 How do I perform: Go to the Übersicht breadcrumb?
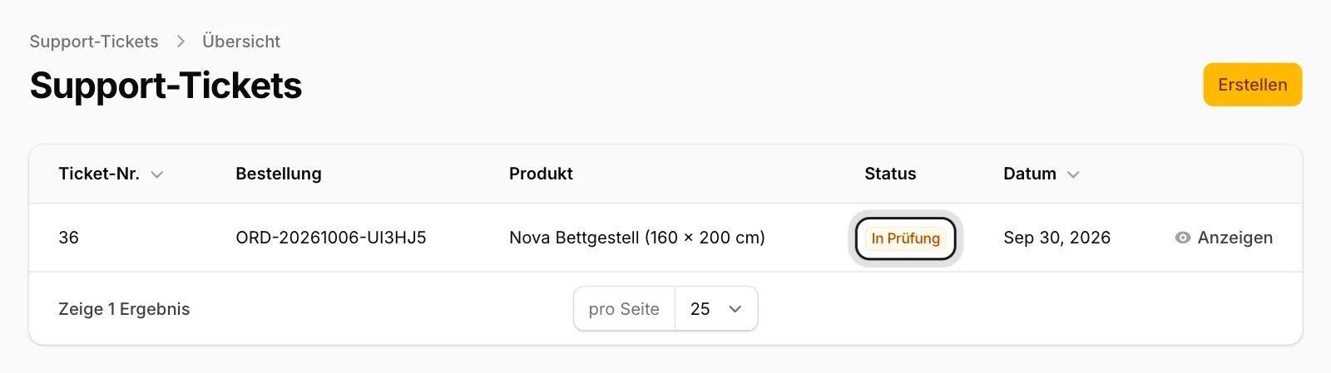point(241,42)
